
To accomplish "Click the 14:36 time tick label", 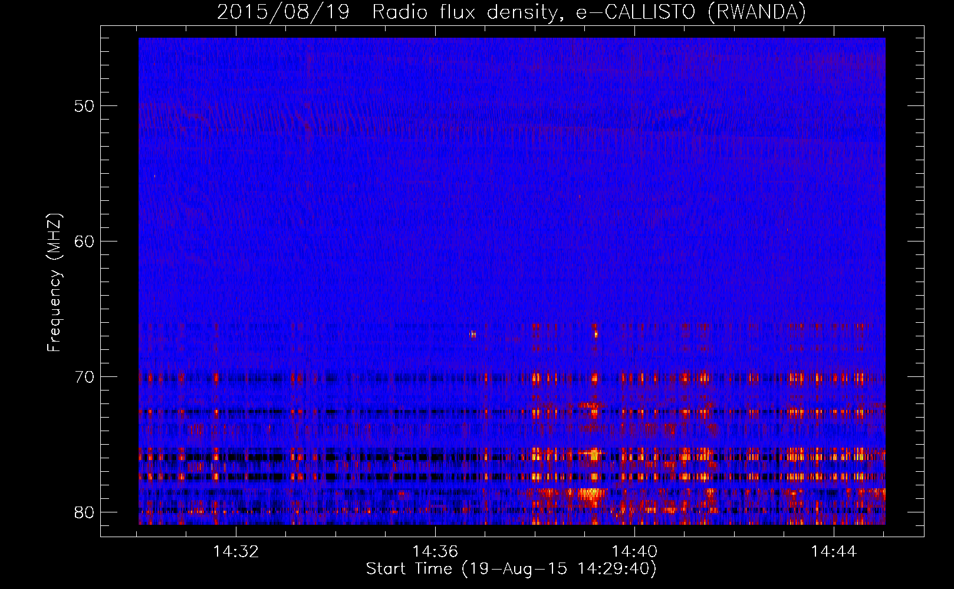I will [435, 552].
